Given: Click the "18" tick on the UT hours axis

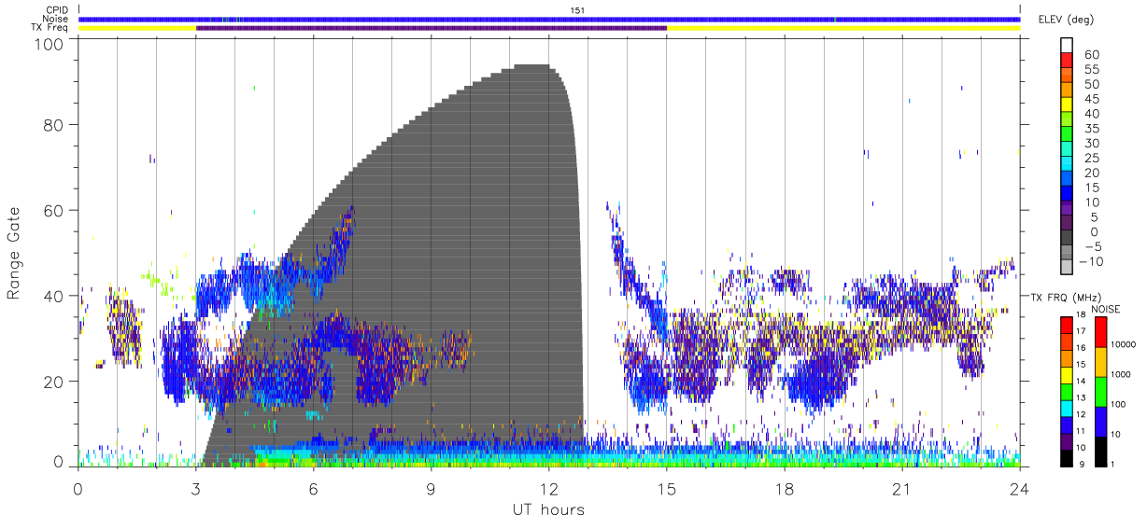Looking at the screenshot, I should tap(784, 489).
